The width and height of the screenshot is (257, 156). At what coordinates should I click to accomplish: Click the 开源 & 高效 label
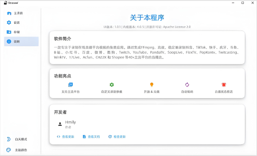(x=151, y=92)
